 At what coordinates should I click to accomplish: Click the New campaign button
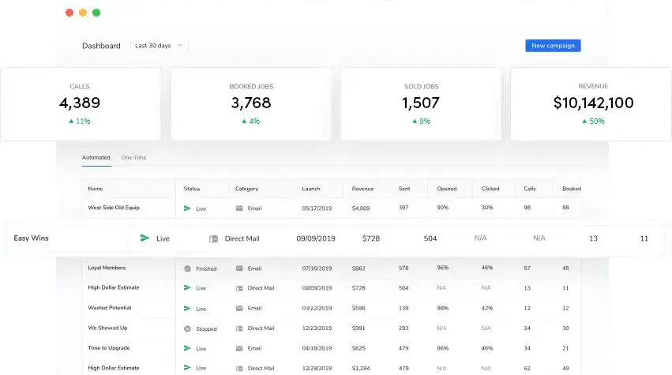click(x=553, y=46)
